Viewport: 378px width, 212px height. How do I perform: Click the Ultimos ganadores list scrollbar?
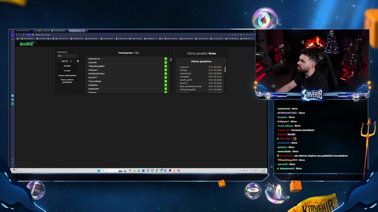tap(225, 69)
